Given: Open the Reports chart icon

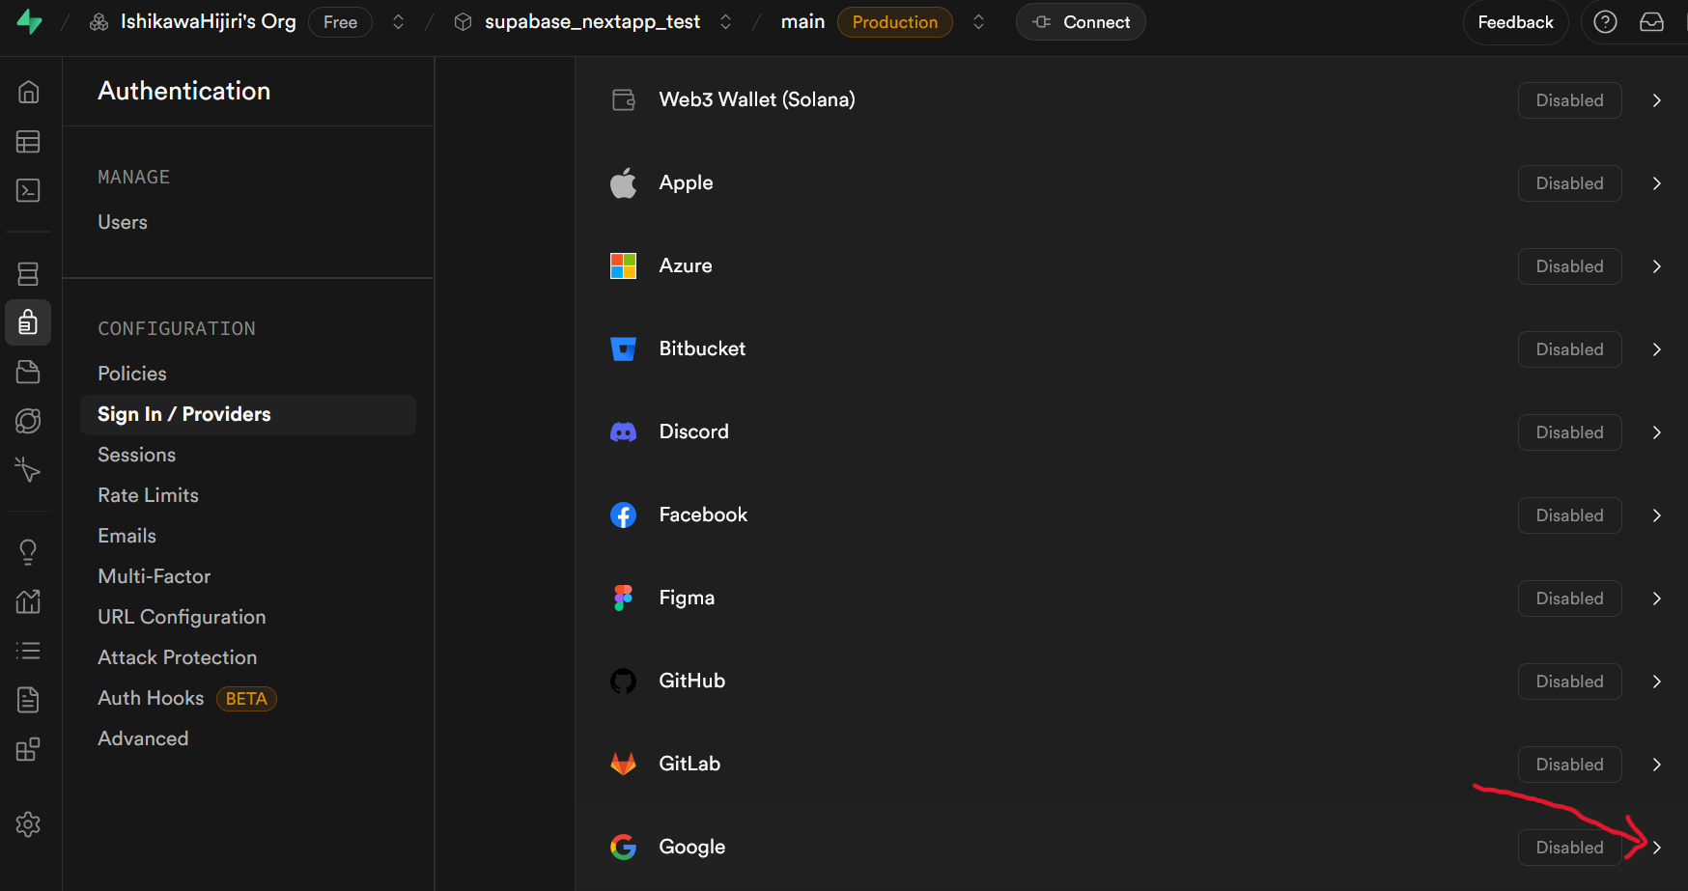Looking at the screenshot, I should click(x=28, y=601).
